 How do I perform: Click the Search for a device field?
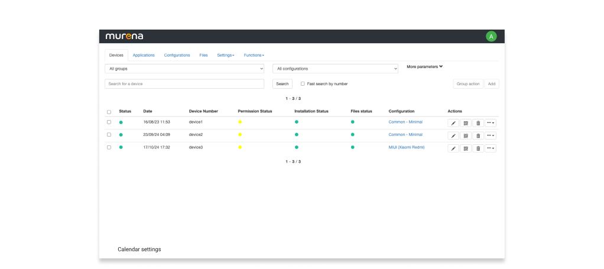[x=184, y=84]
